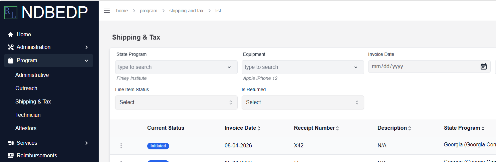Viewport: 496px width, 162px height.
Task: Open the Equipment dropdown arrow
Action: 356,67
